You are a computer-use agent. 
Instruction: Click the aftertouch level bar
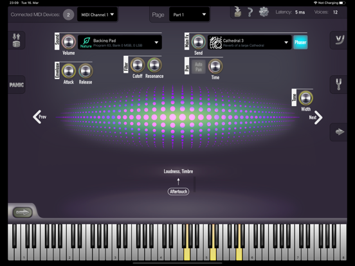[x=194, y=184]
